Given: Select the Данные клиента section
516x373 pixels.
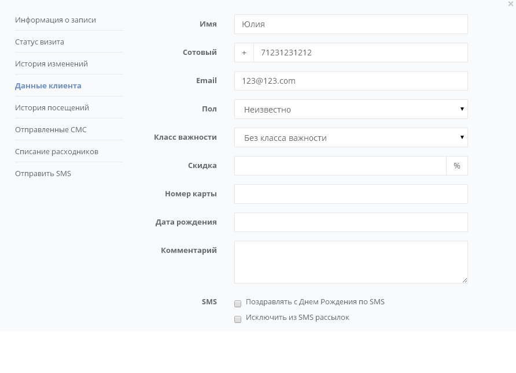Looking at the screenshot, I should [48, 86].
